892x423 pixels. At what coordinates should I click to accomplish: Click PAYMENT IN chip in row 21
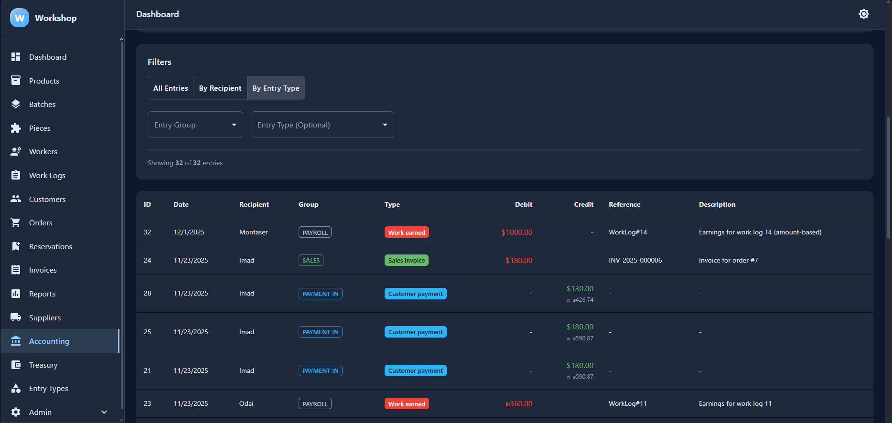[321, 370]
